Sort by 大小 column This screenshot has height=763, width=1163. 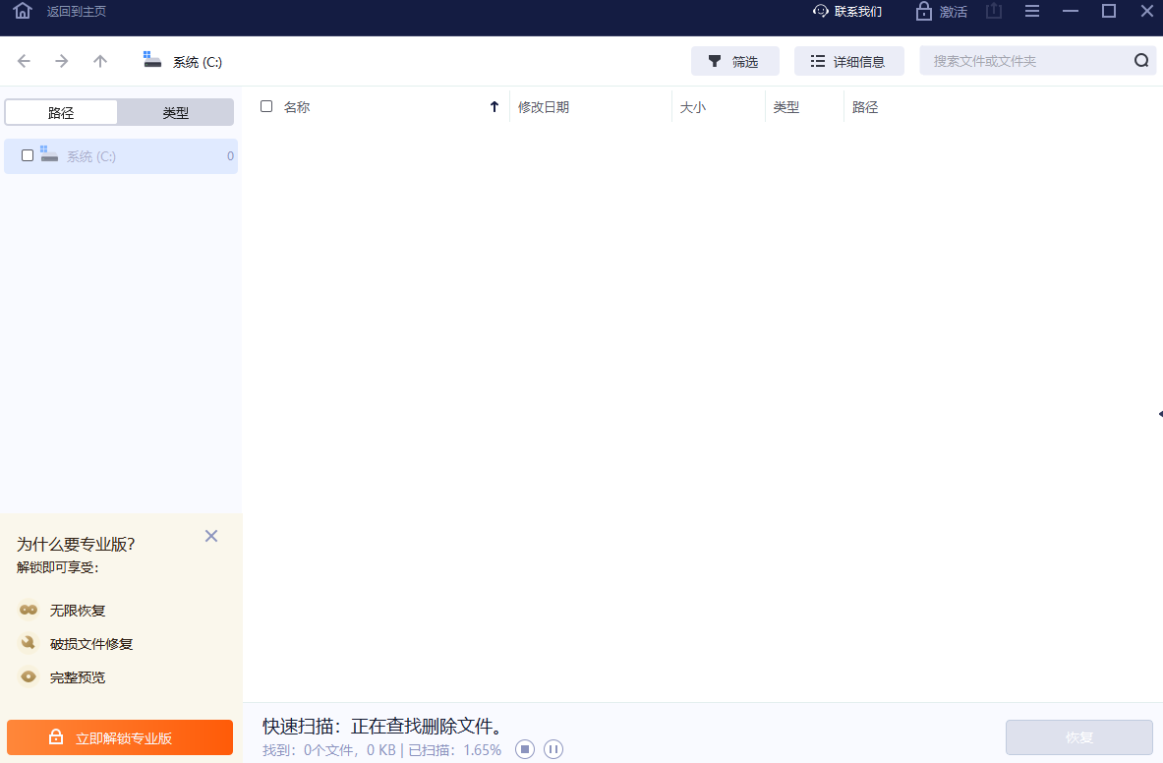pos(693,107)
